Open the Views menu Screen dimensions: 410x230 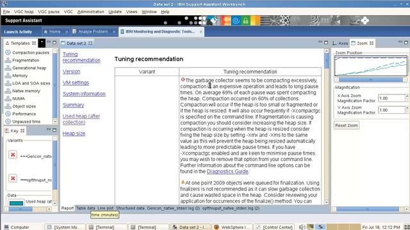coord(131,11)
